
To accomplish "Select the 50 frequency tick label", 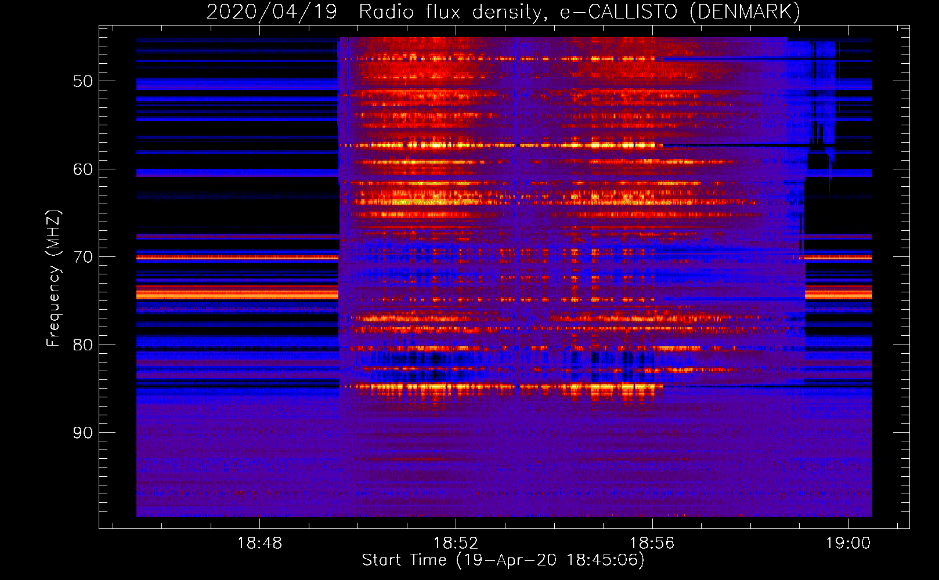I will click(x=83, y=81).
